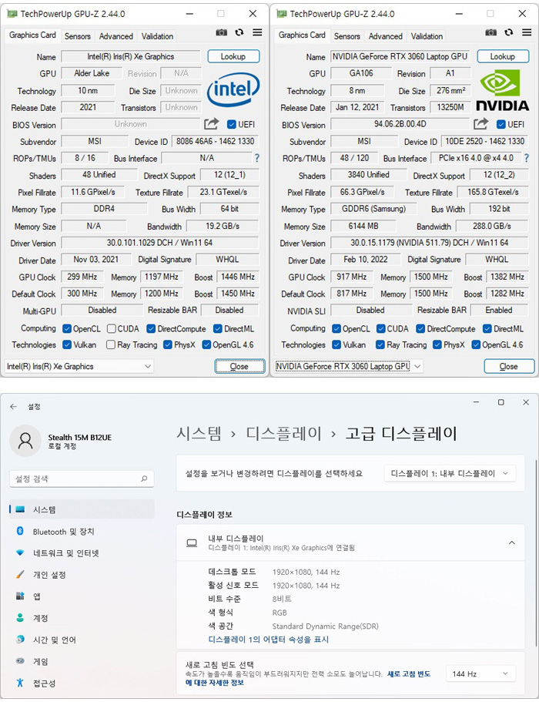Click Close button in NVIDIA GPU-Z window
This screenshot has height=702, width=539.
(509, 366)
